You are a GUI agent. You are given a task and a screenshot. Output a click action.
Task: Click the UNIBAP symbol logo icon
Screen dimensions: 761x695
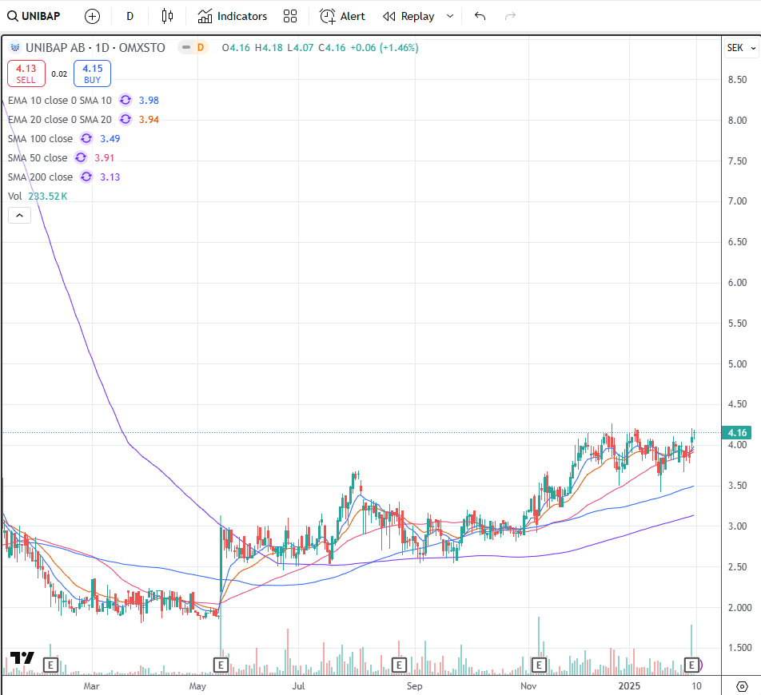coord(15,47)
